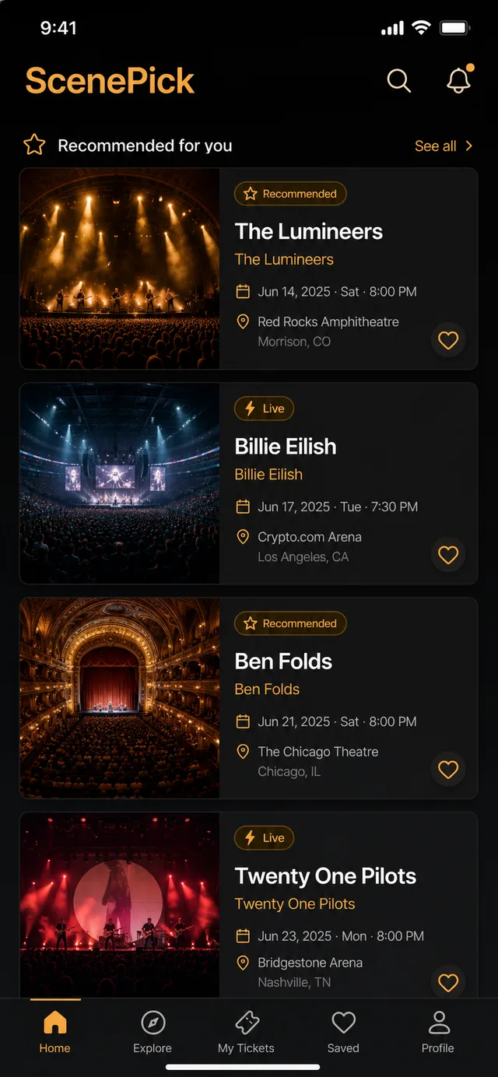The height and width of the screenshot is (1077, 498).
Task: Click the See all link
Action: (435, 146)
